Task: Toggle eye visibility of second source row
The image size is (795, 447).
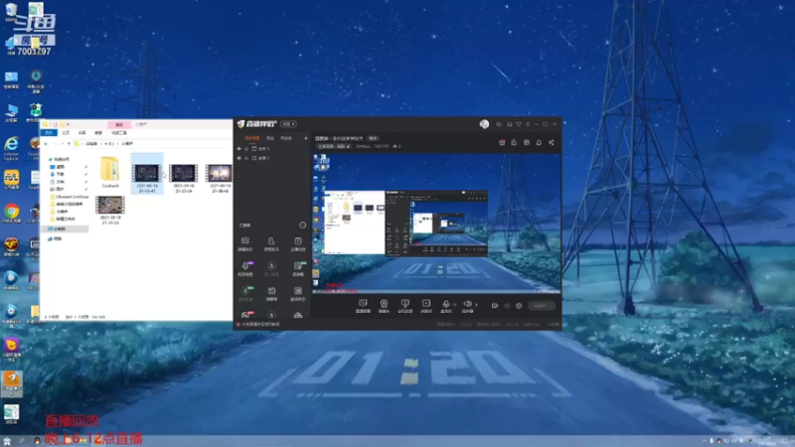Action: (239, 158)
